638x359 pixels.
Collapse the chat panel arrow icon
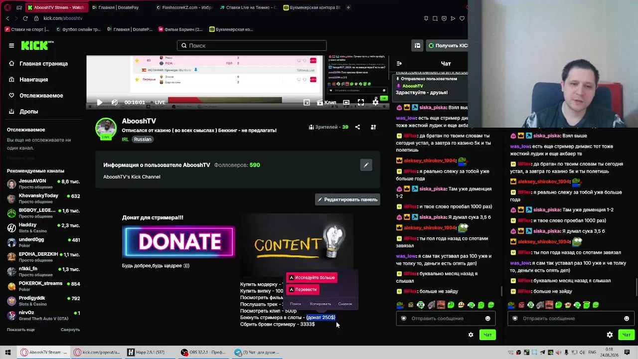click(399, 64)
